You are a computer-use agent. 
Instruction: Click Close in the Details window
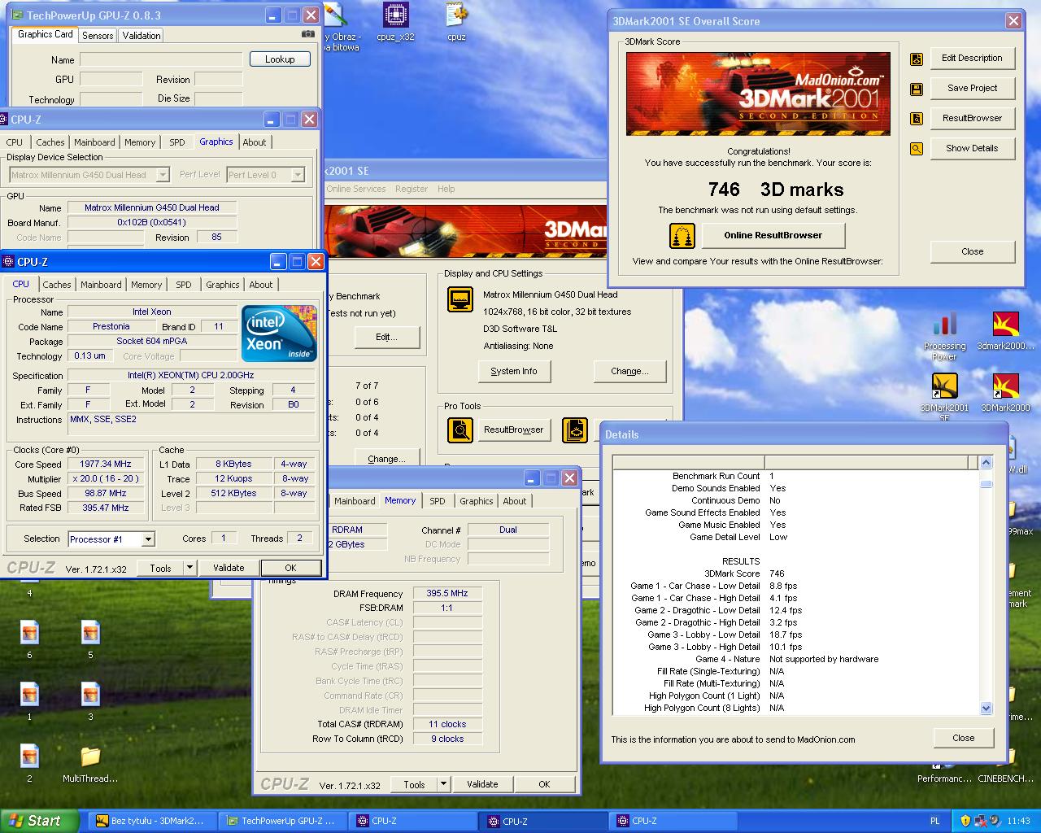coord(964,739)
